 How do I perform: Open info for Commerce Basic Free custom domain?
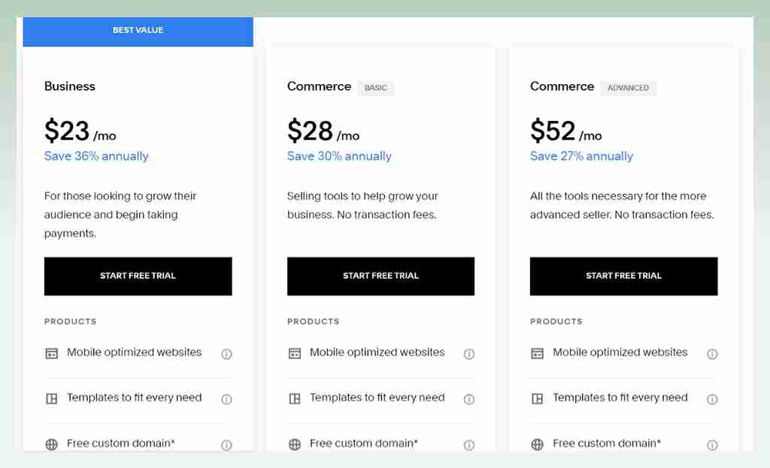[469, 445]
